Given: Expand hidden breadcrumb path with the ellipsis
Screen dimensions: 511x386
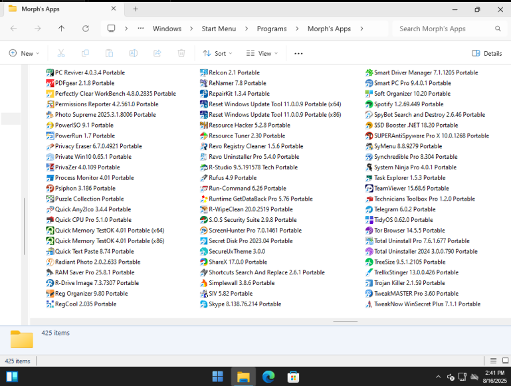Looking at the screenshot, I should coord(141,29).
